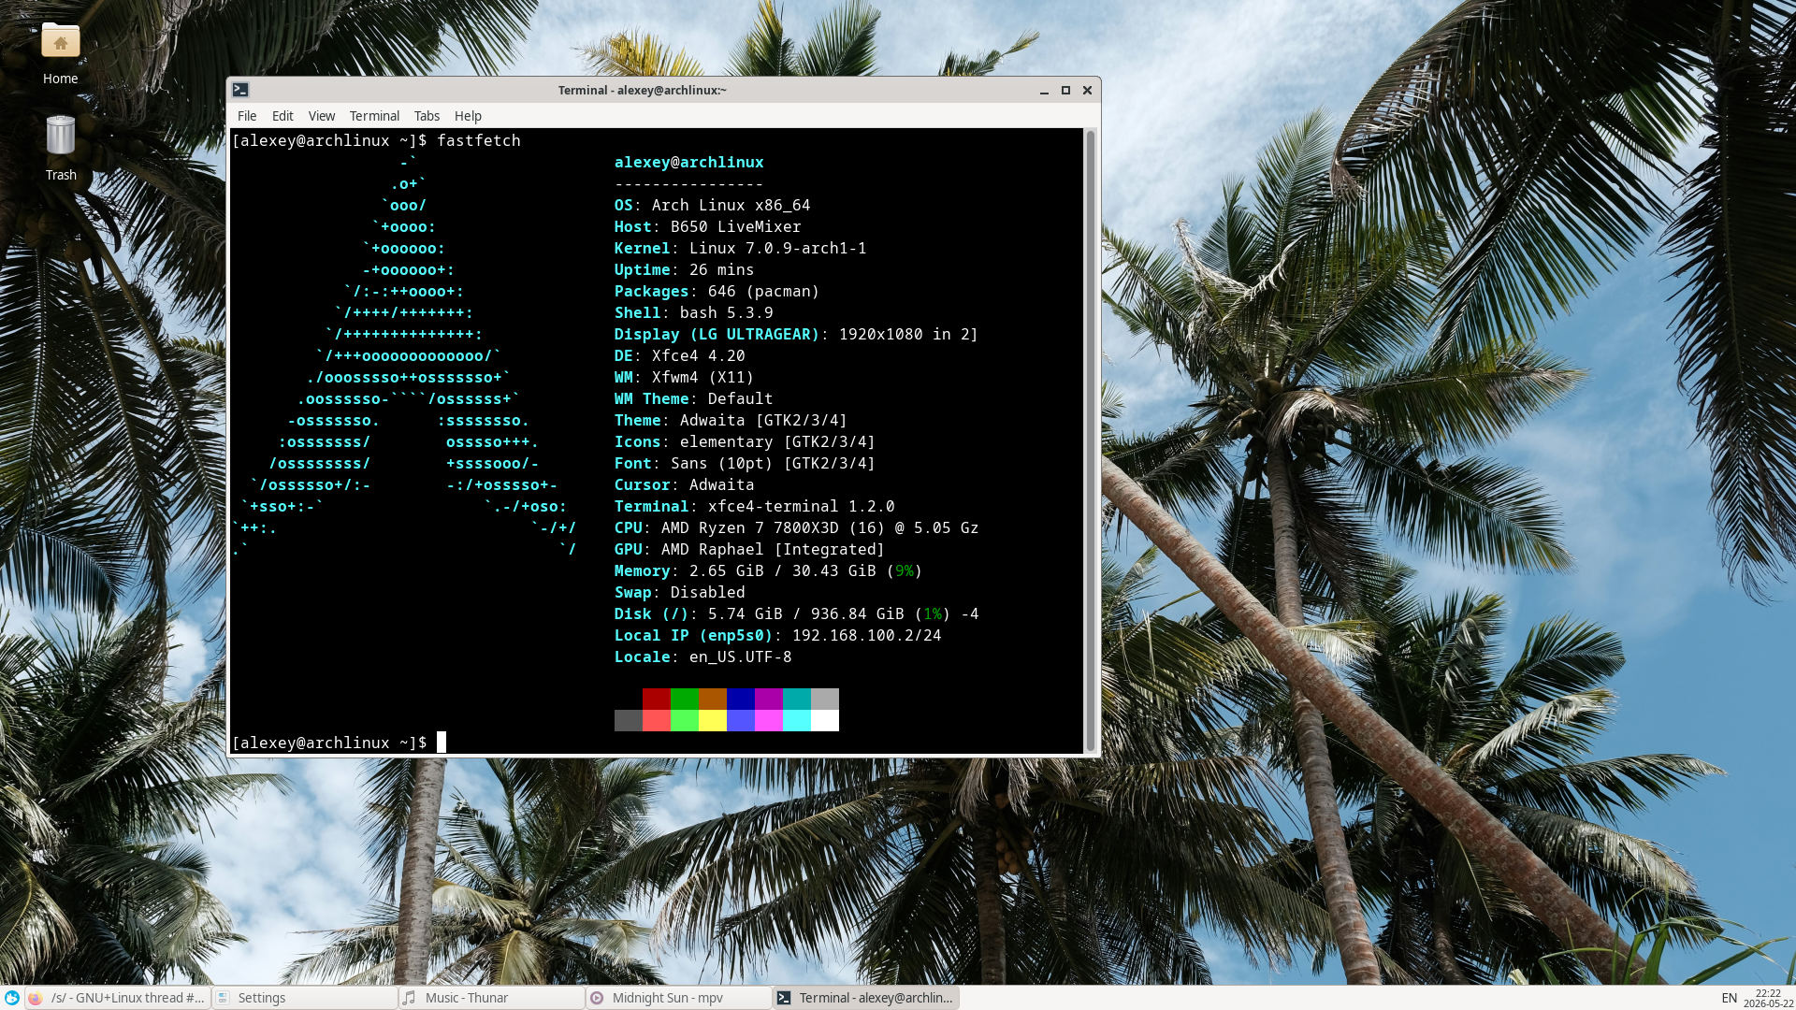Screen dimensions: 1796x1010
Task: Click the "CPU: AMD Ryzen 7 7800X3D" line
Action: coord(797,527)
